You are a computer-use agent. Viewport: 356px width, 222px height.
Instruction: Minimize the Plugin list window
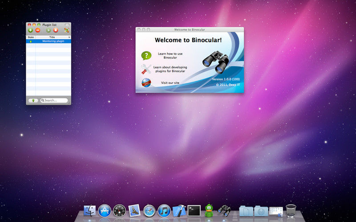(x=34, y=25)
